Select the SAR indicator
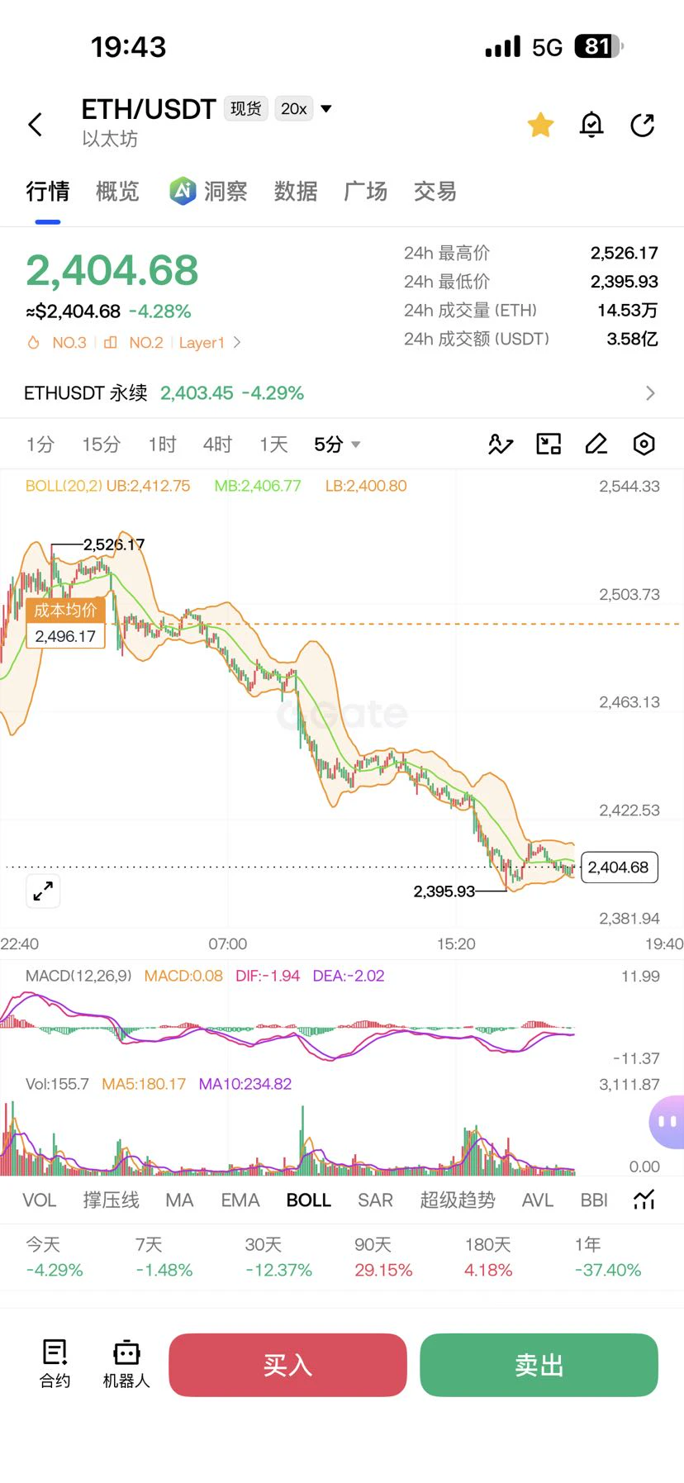The image size is (684, 1483). click(375, 1200)
